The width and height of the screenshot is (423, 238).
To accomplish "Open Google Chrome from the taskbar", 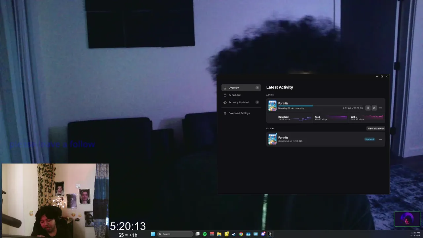I will pos(241,234).
